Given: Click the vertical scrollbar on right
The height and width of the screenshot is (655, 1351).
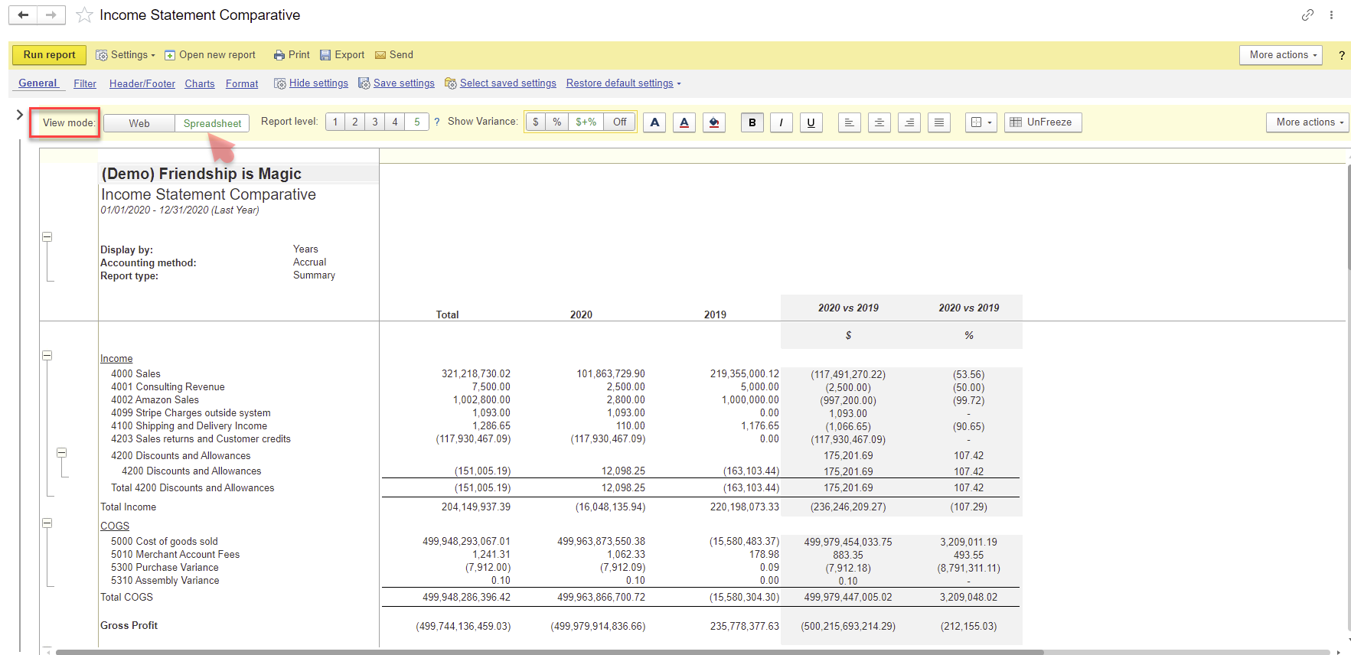Looking at the screenshot, I should (1349, 216).
